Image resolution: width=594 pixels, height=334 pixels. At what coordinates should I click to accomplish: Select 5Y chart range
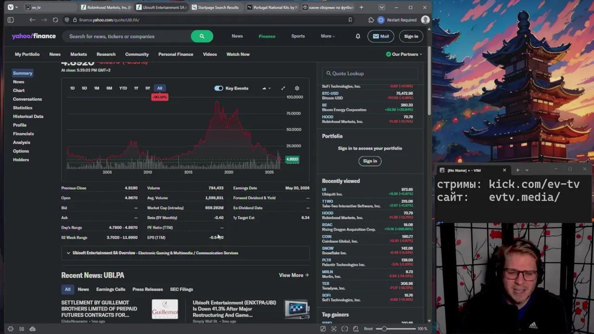coord(148,88)
